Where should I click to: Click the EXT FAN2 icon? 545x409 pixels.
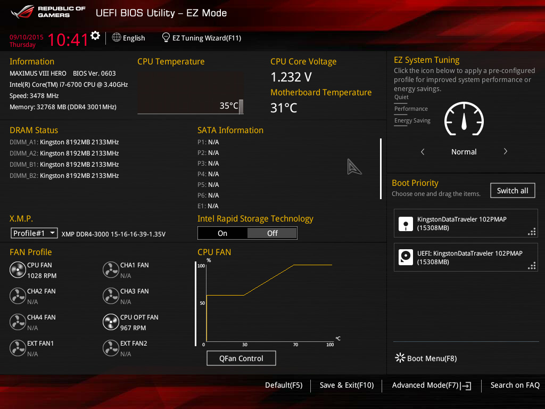coord(111,348)
